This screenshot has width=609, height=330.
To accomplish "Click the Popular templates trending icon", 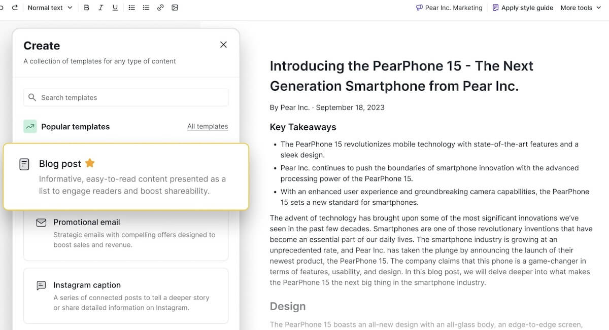I will pyautogui.click(x=30, y=126).
